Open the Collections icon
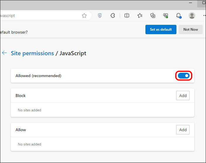 point(153,15)
